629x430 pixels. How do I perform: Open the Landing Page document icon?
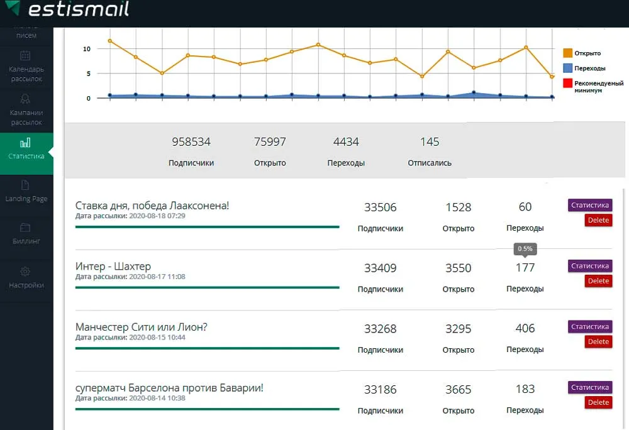(x=25, y=185)
